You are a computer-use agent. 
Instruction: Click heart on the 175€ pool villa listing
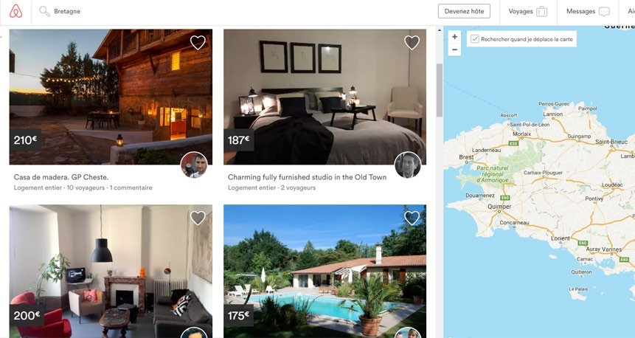click(x=412, y=218)
